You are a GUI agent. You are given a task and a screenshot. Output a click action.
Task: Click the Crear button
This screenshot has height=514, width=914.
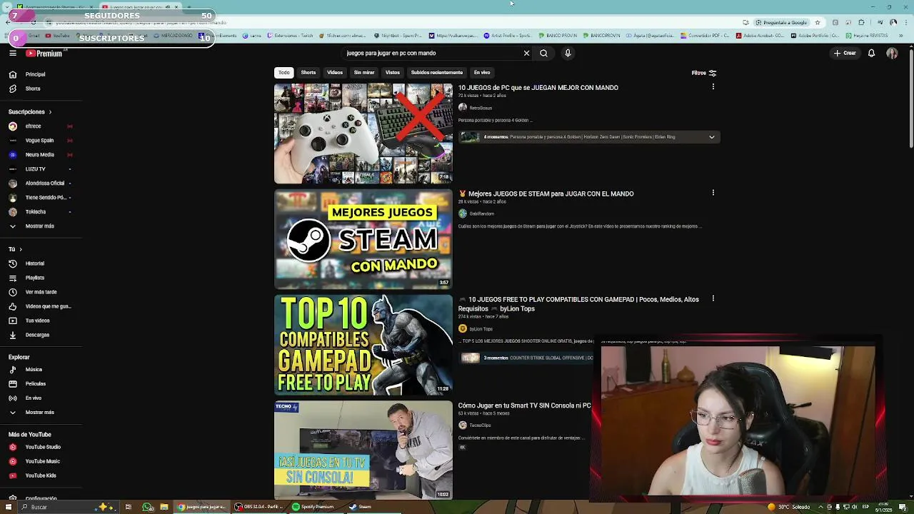click(x=844, y=53)
